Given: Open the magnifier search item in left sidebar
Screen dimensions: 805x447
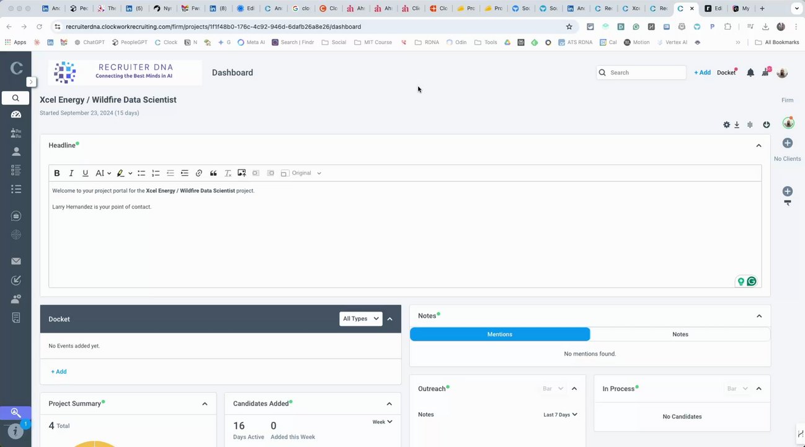Looking at the screenshot, I should 16,98.
